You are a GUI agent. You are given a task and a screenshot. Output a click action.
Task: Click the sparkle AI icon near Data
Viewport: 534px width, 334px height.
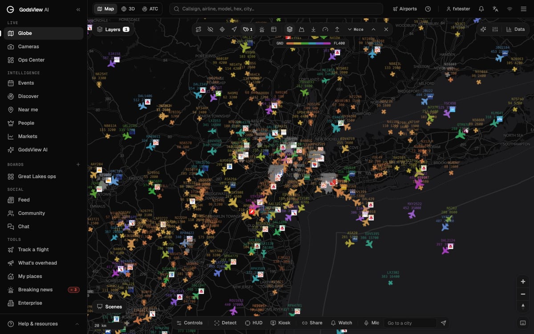[483, 29]
